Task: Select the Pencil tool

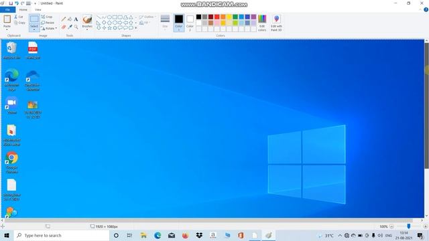Action: coord(64,19)
